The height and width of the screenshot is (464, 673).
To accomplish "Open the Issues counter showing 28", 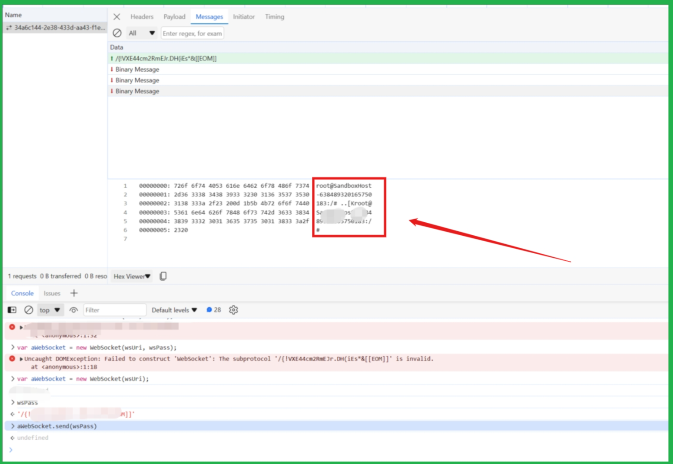I will pyautogui.click(x=213, y=309).
